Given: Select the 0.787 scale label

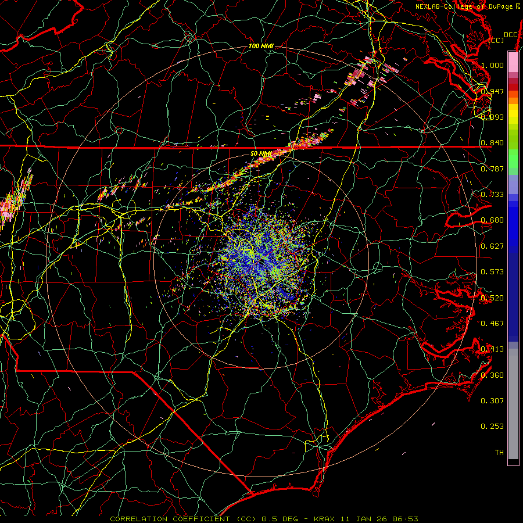Looking at the screenshot, I should (492, 169).
